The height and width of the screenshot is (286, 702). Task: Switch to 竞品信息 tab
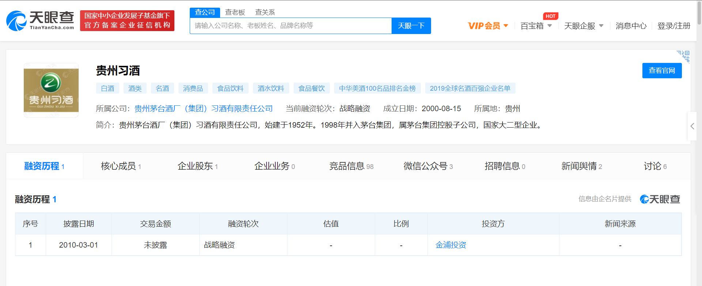pyautogui.click(x=351, y=166)
